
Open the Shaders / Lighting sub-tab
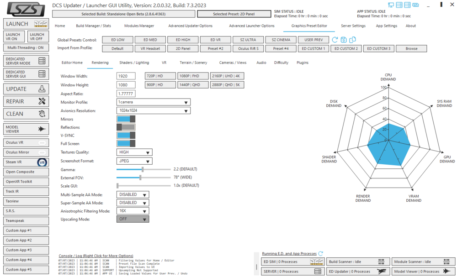click(x=134, y=63)
